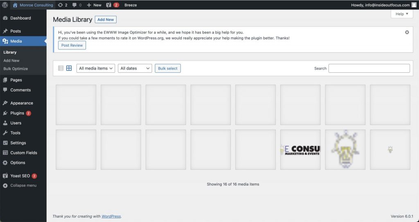
Task: Follow the WordPress footer link
Action: coord(111,216)
